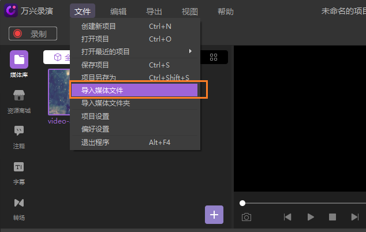Click the purple plus add-media button
Viewport: 366px width, 232px height.
click(214, 215)
